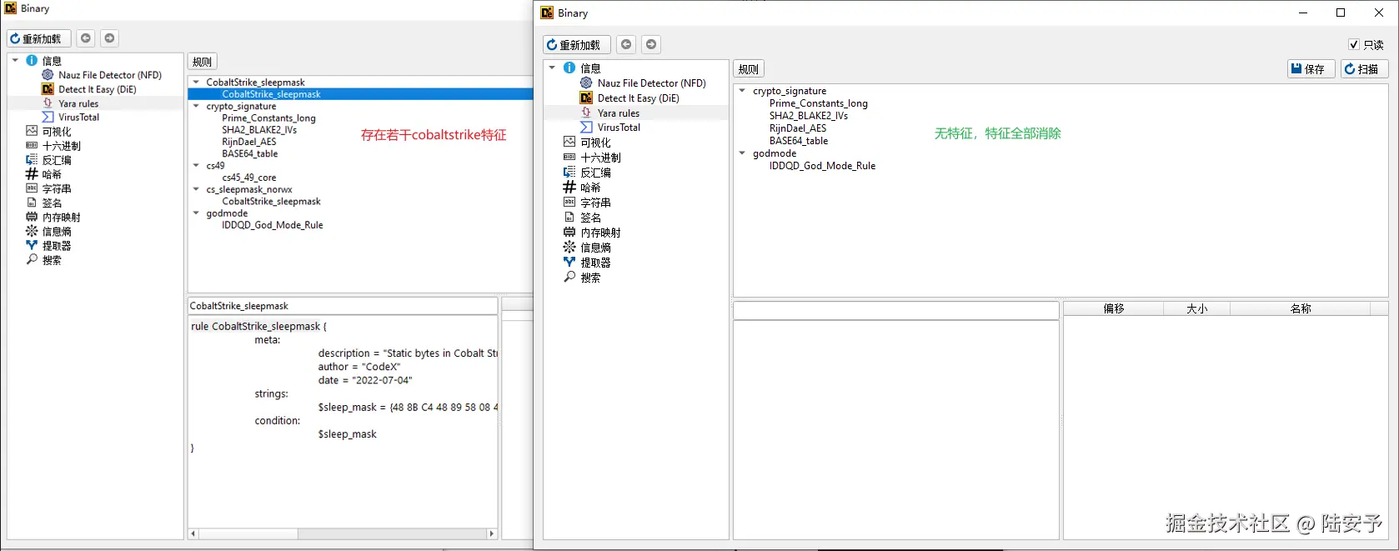Click the back arrow icon in left Binary window
Image resolution: width=1399 pixels, height=551 pixels.
[x=86, y=38]
